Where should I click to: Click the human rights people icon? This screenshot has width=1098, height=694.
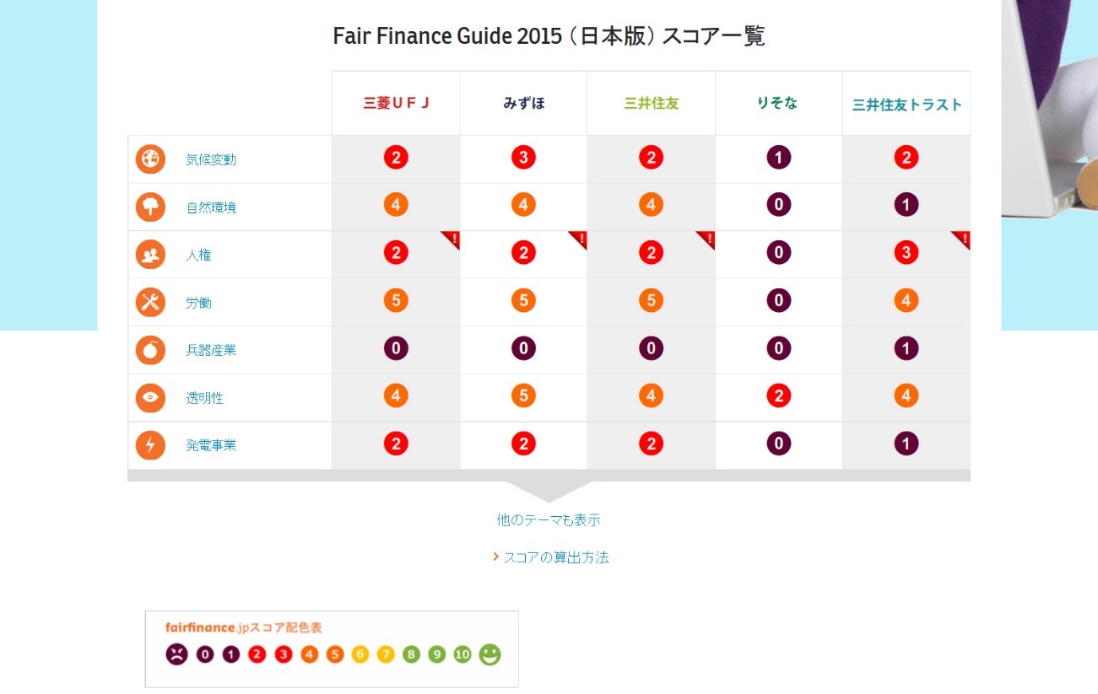click(x=150, y=255)
